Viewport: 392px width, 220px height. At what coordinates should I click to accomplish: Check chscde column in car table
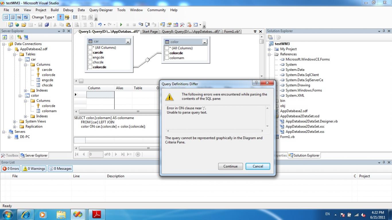click(x=90, y=62)
